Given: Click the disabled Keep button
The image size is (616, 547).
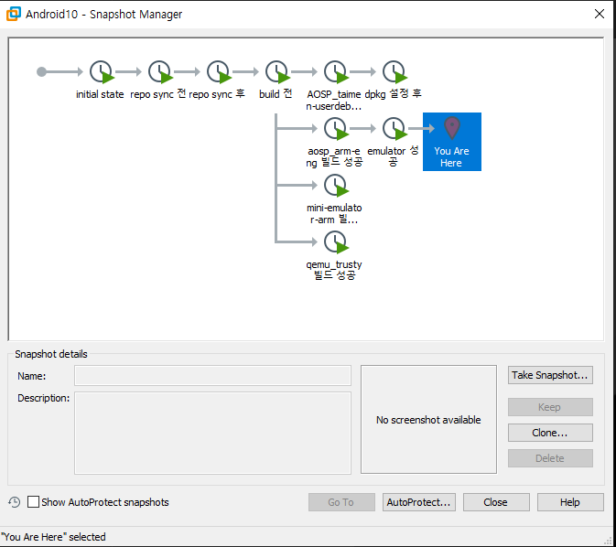Looking at the screenshot, I should tap(550, 407).
